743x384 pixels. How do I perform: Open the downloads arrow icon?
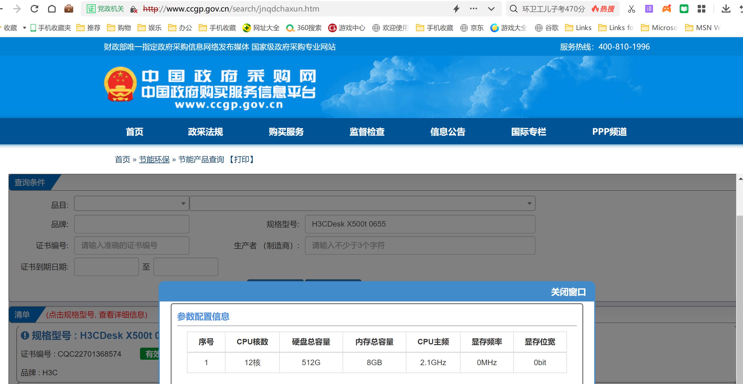[x=726, y=9]
